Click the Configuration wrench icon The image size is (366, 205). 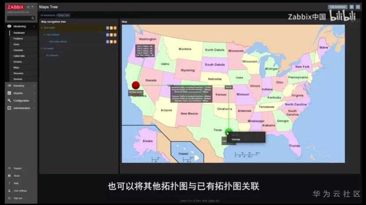[x=9, y=100]
